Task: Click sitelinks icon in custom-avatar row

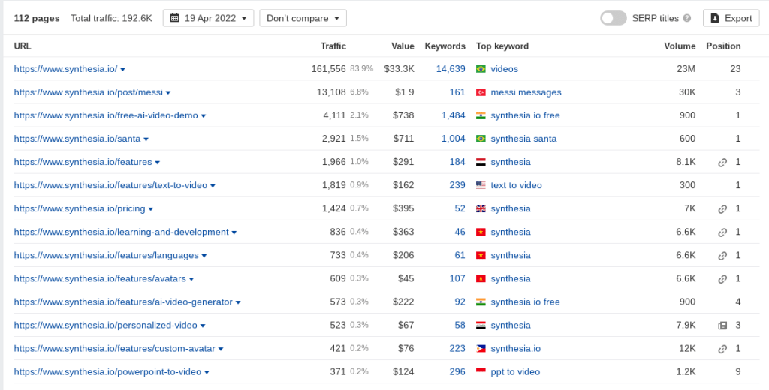Action: click(x=722, y=349)
